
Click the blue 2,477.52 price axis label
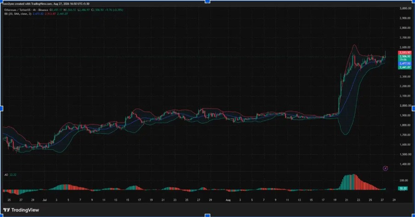click(405, 64)
